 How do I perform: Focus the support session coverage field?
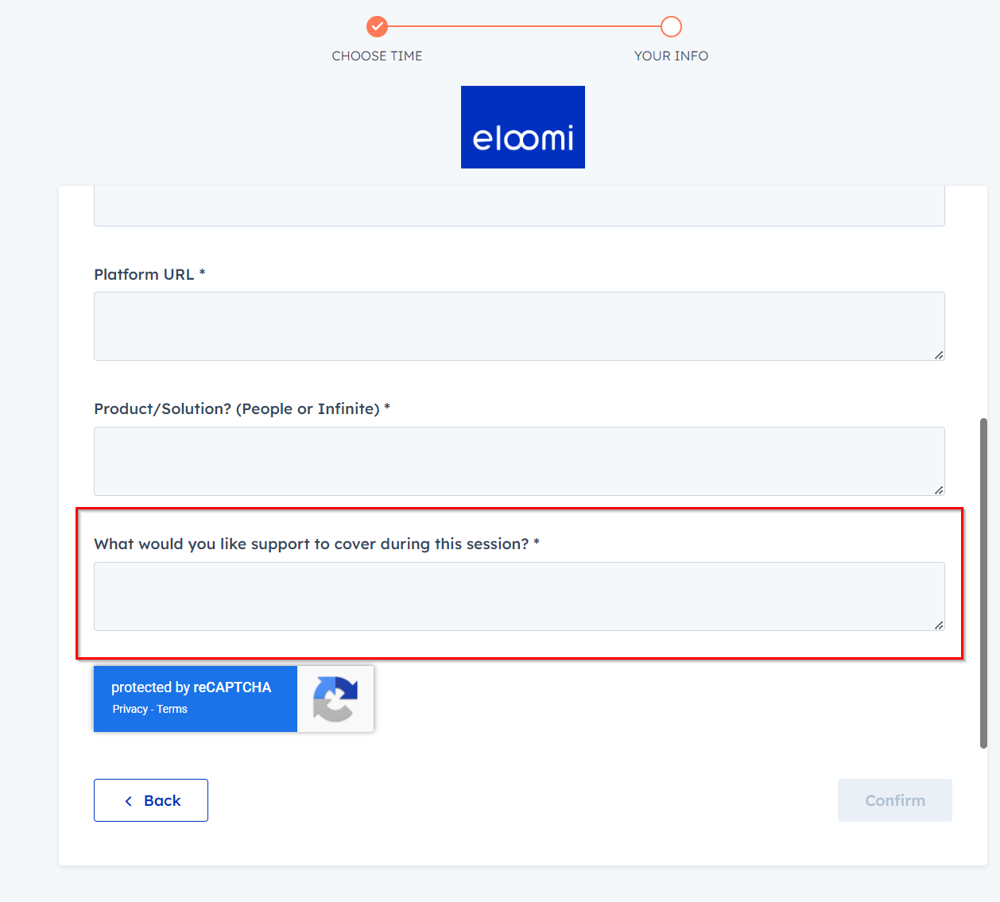pos(519,596)
